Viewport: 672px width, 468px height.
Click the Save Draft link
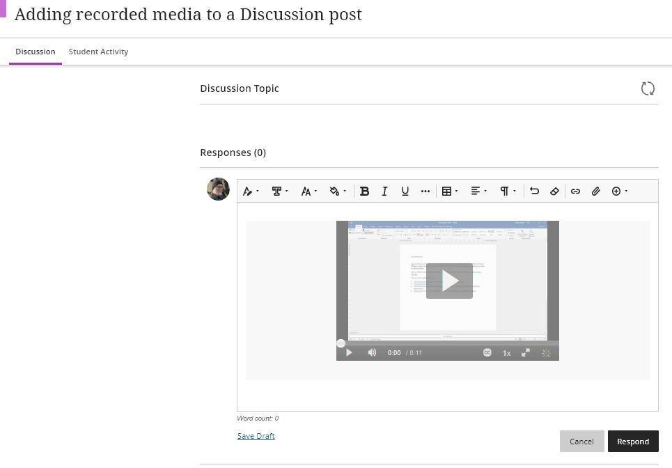(256, 436)
